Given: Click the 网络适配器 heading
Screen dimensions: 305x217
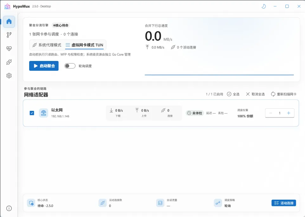Looking at the screenshot, I should point(36,95).
